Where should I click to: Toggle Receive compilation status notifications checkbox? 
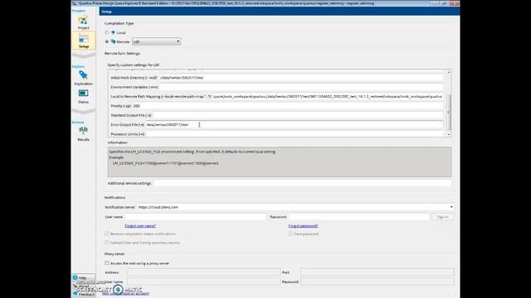pyautogui.click(x=107, y=233)
